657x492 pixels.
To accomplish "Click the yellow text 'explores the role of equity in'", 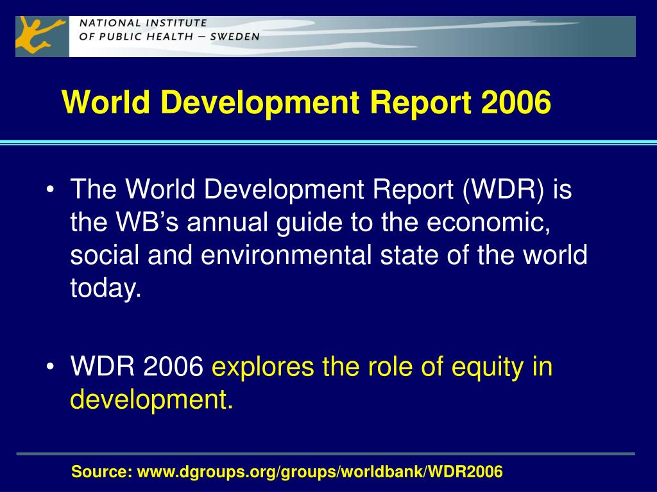I will pos(382,366).
